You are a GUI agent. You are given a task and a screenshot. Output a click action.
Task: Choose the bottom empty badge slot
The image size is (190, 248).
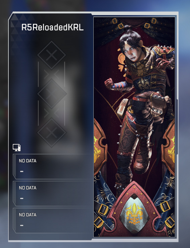(x=52, y=133)
